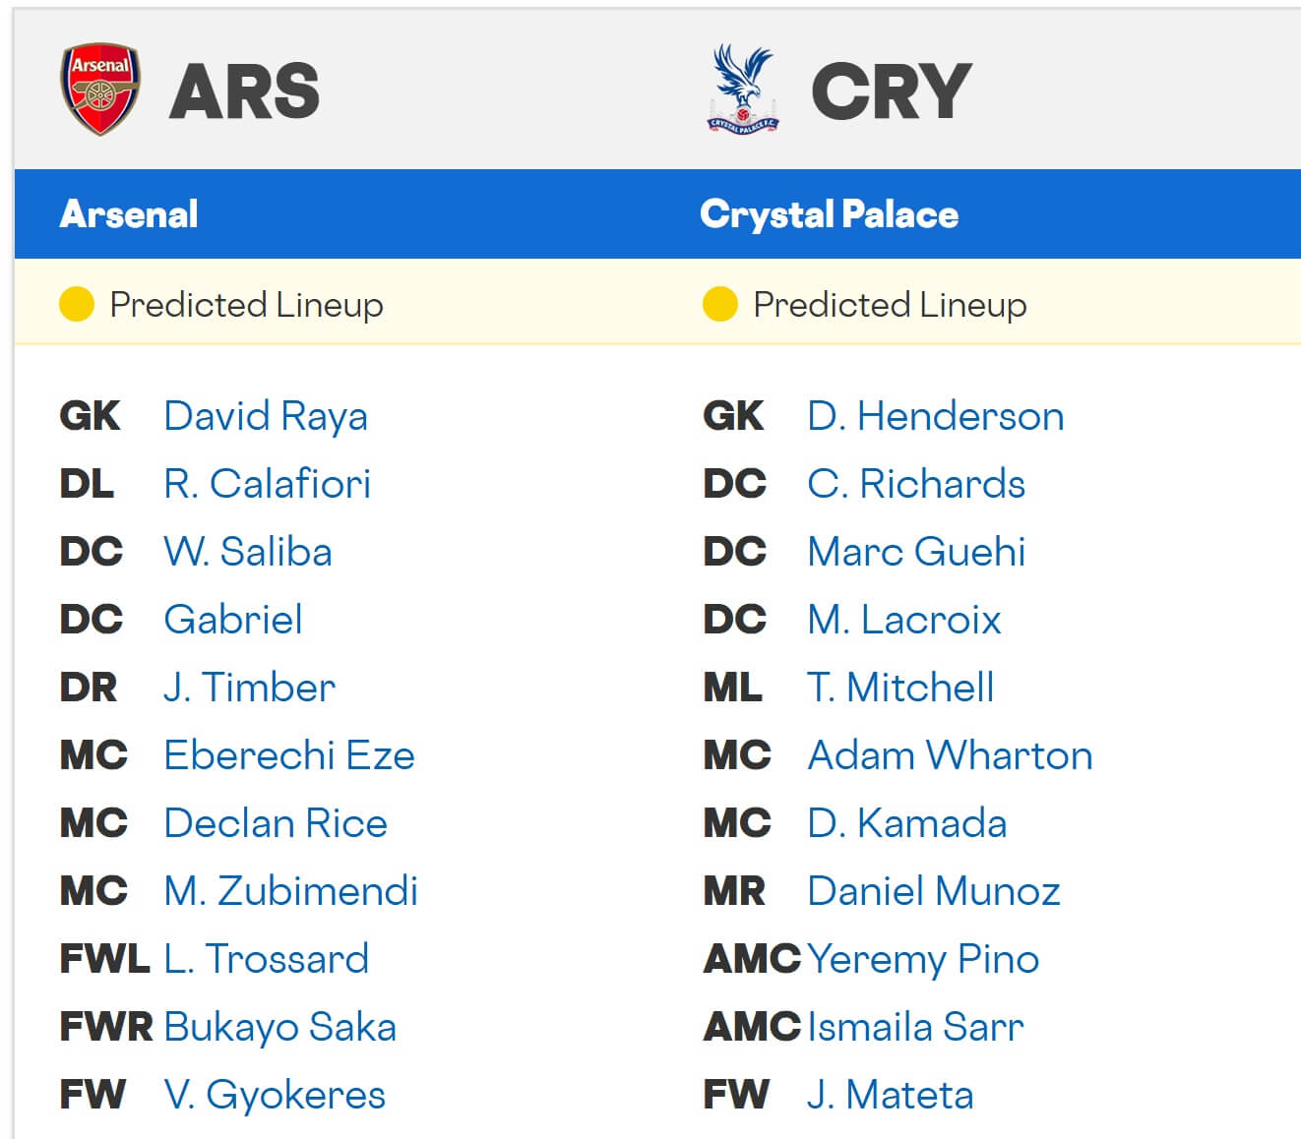Click Marc Guehi player name
The width and height of the screenshot is (1301, 1139).
pyautogui.click(x=915, y=552)
